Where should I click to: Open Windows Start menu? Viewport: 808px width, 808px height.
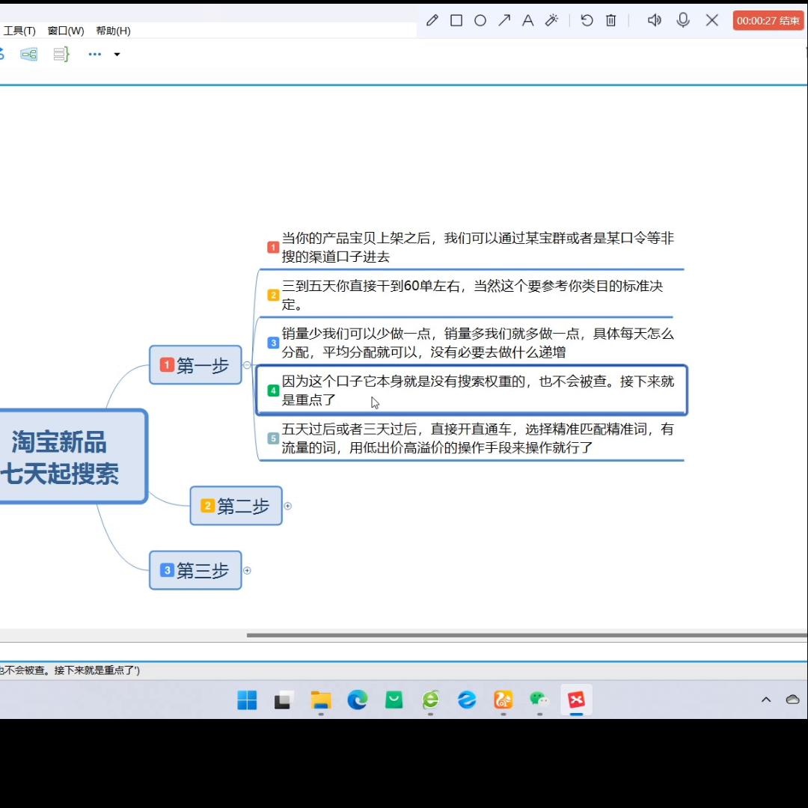coord(247,700)
